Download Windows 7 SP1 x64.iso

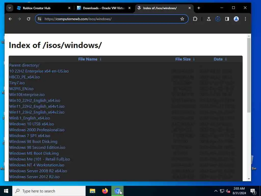(30, 136)
